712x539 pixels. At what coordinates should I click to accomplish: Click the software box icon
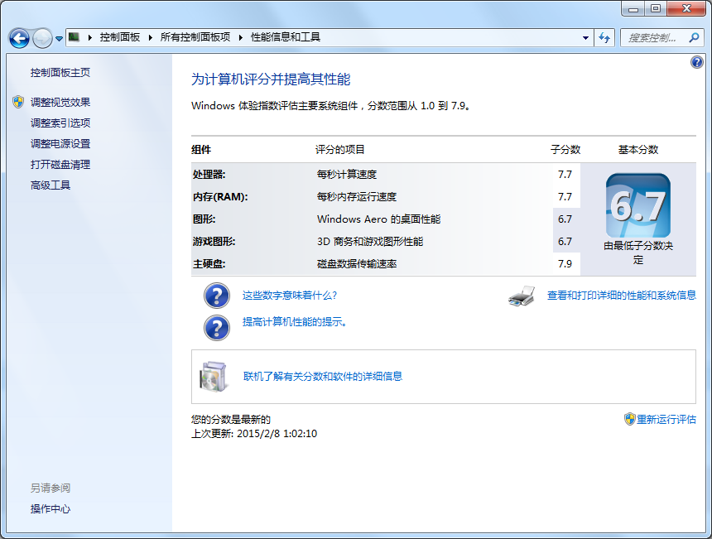coord(214,377)
